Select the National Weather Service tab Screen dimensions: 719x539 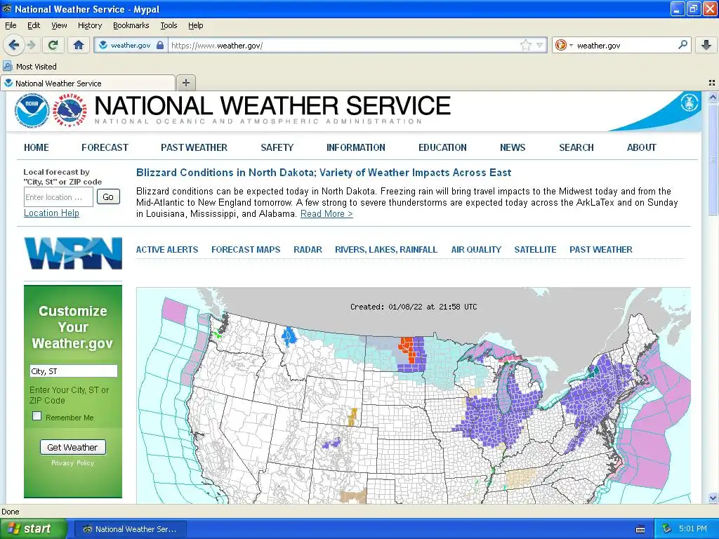[x=88, y=83]
